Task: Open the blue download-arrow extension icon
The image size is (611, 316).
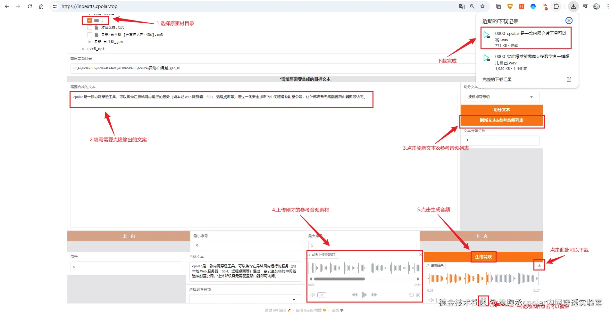Action: click(533, 6)
